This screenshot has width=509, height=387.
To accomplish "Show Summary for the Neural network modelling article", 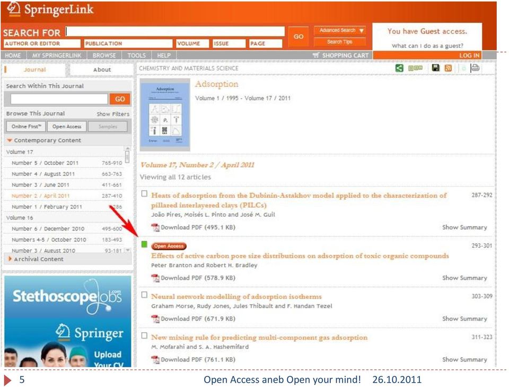I will coord(464,319).
